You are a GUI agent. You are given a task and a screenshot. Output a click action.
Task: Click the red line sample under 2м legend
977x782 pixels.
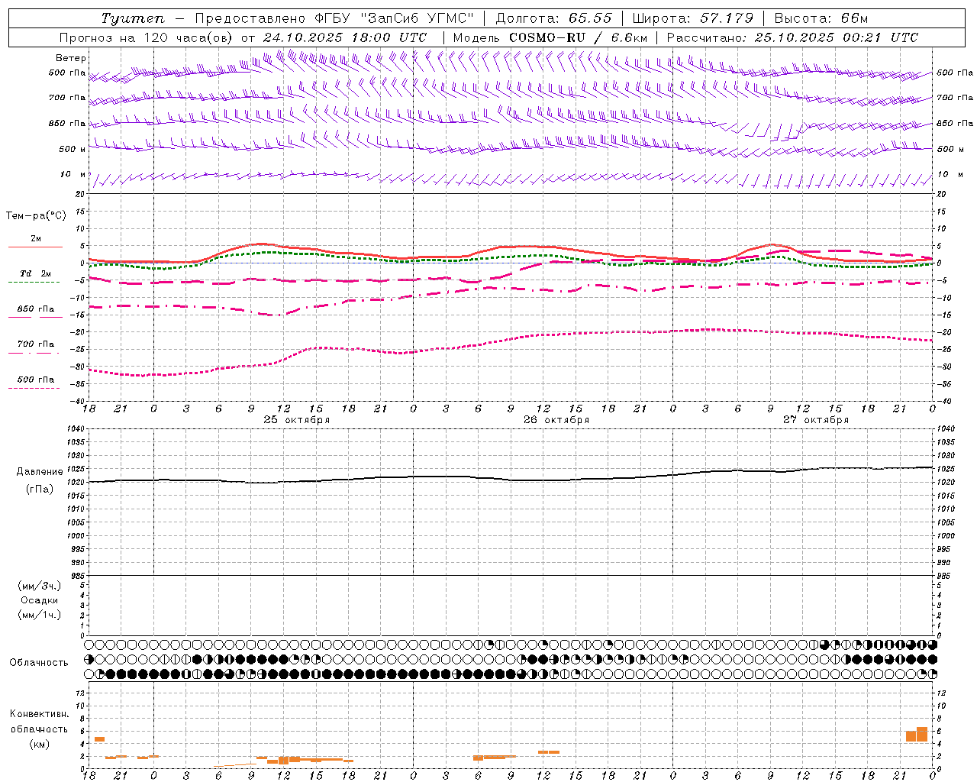pos(35,247)
